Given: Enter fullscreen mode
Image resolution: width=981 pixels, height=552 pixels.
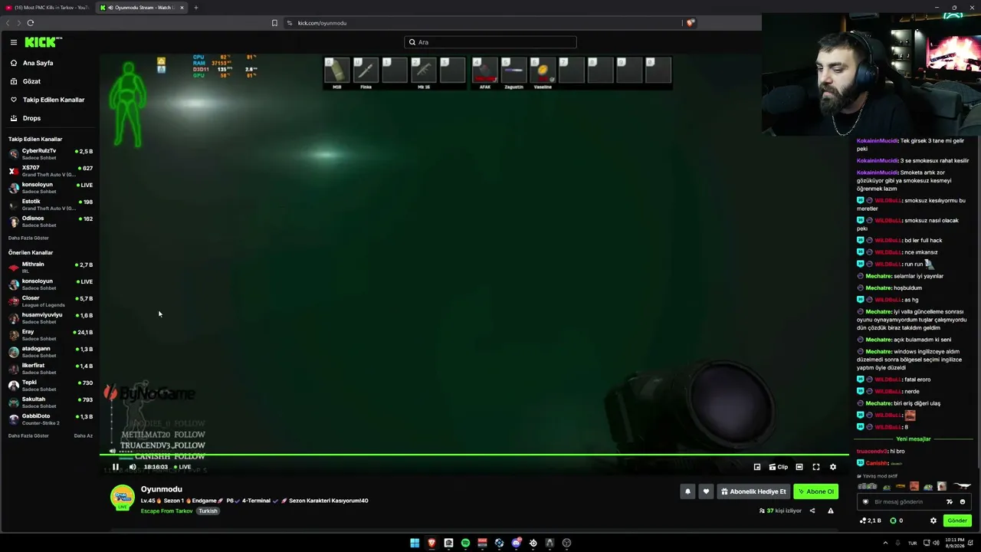Looking at the screenshot, I should point(816,467).
